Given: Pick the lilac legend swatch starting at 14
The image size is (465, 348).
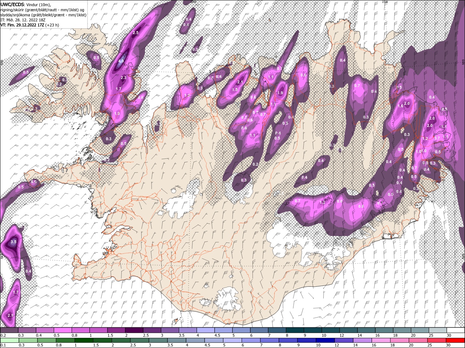Looking at the screenshot, I should point(362,340).
